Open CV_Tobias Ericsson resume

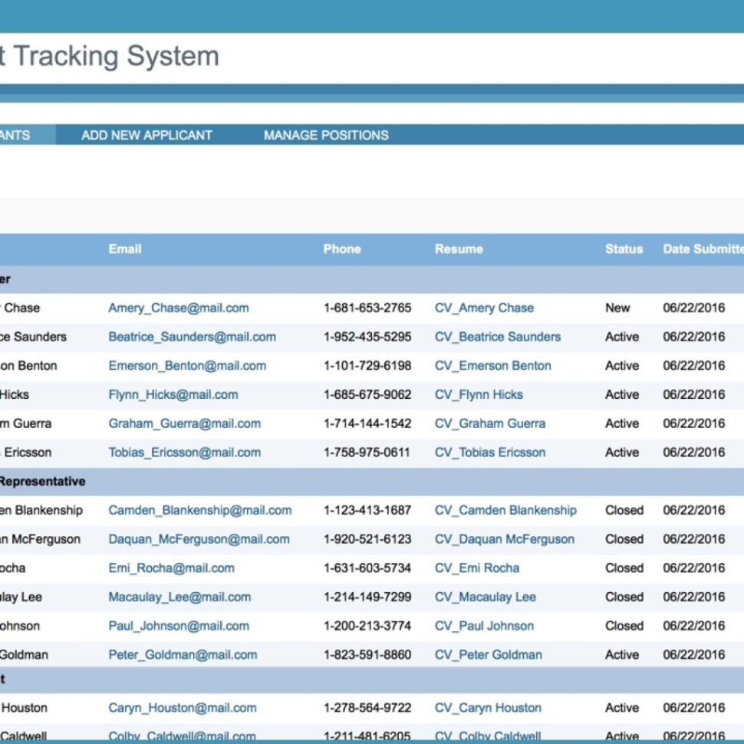coord(489,453)
